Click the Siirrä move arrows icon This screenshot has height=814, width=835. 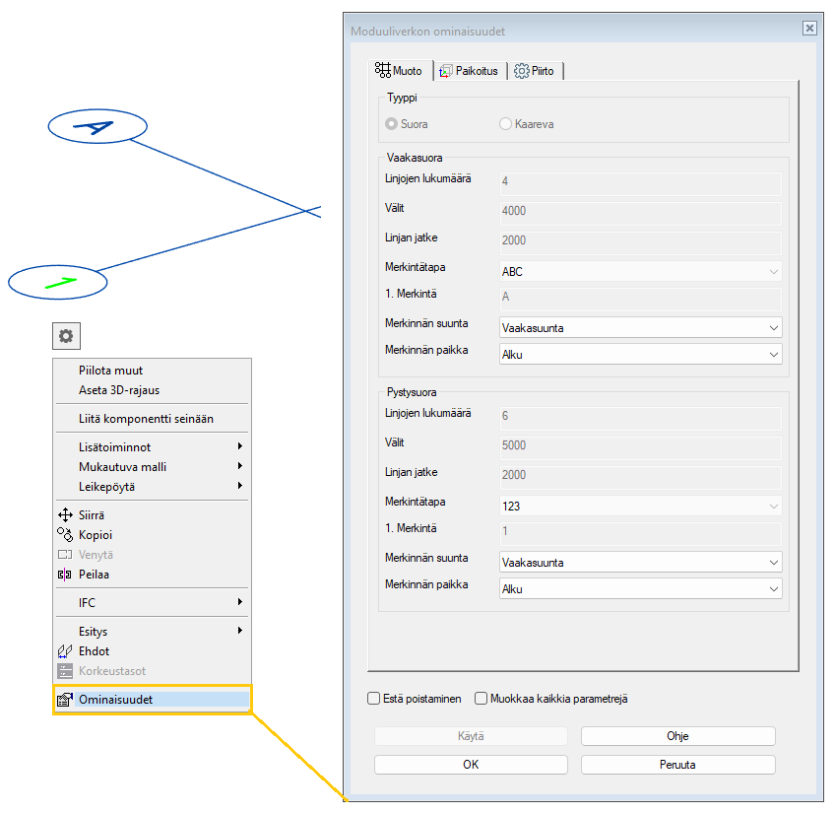(65, 515)
